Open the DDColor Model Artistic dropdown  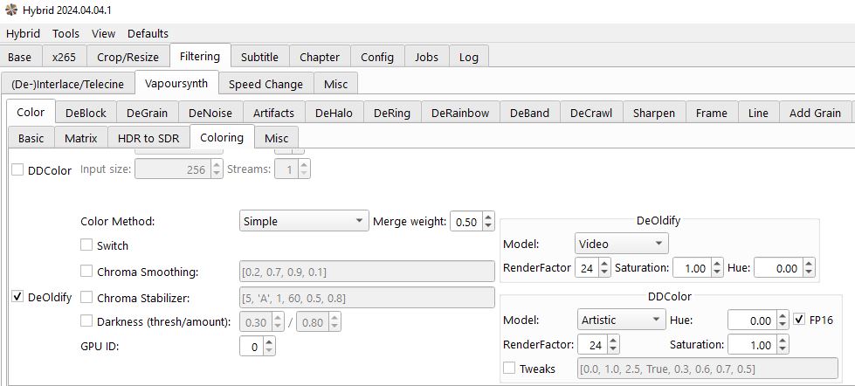click(621, 321)
